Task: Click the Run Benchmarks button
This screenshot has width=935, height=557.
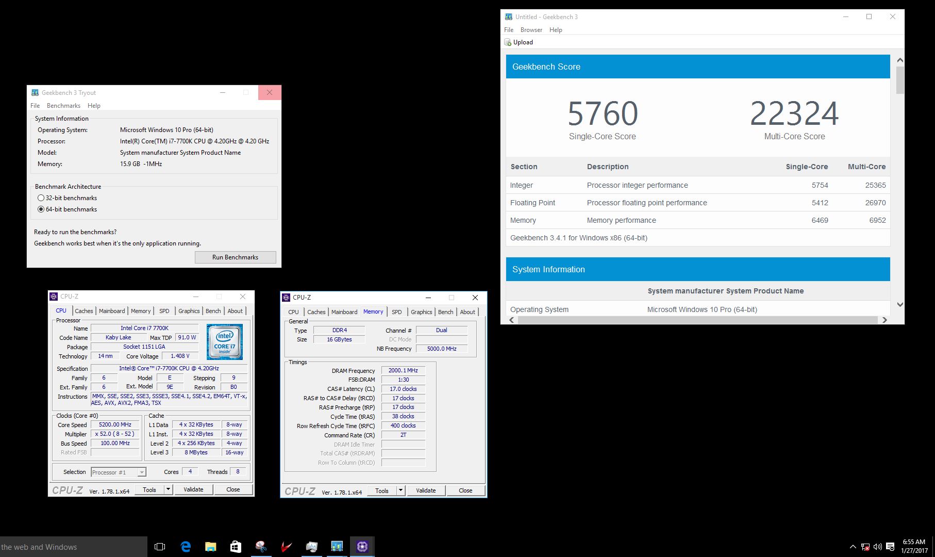Action: click(236, 257)
